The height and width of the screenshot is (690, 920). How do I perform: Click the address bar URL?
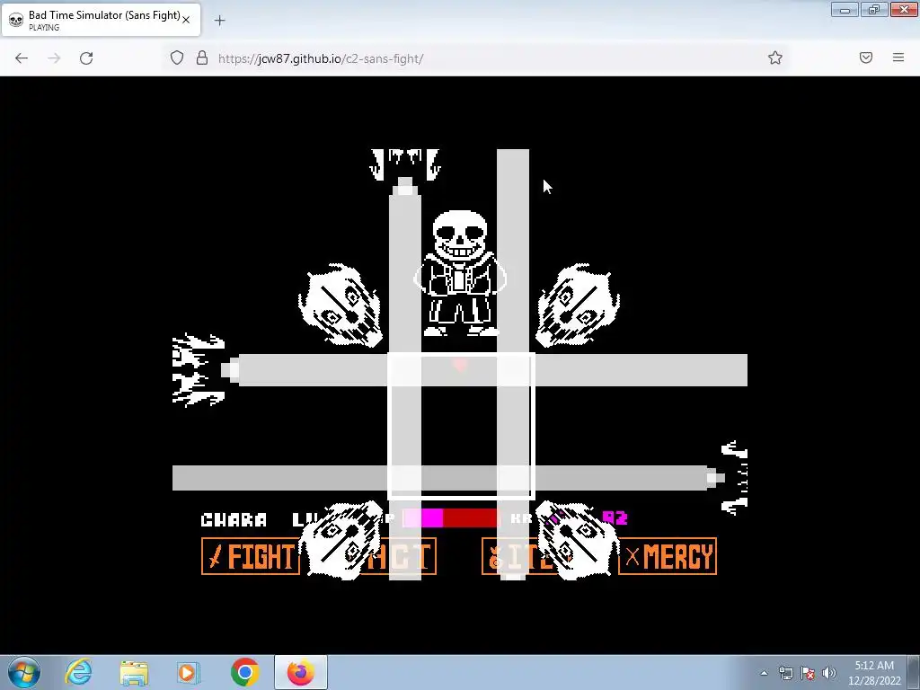(x=321, y=58)
